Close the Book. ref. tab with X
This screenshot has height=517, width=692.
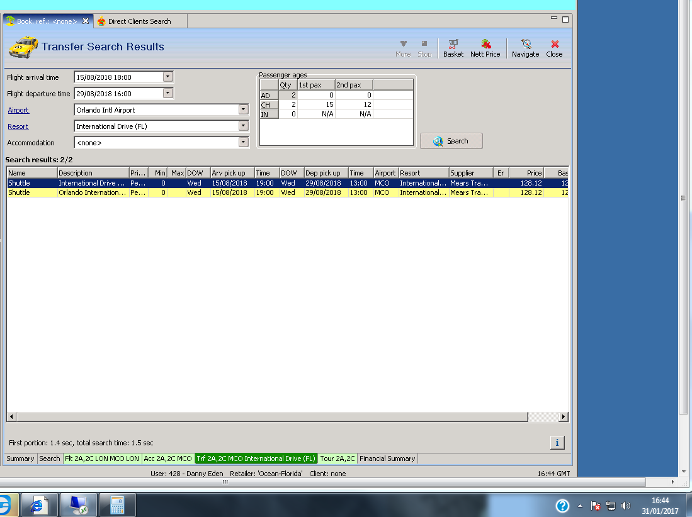[x=86, y=21]
